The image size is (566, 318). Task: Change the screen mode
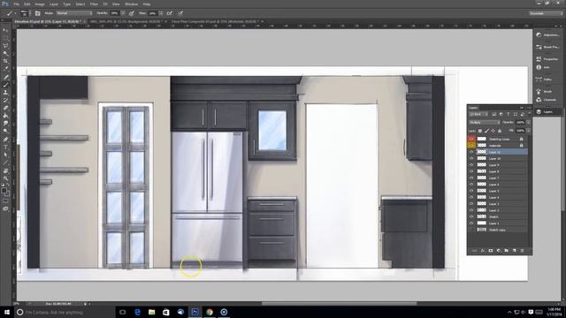(x=5, y=208)
